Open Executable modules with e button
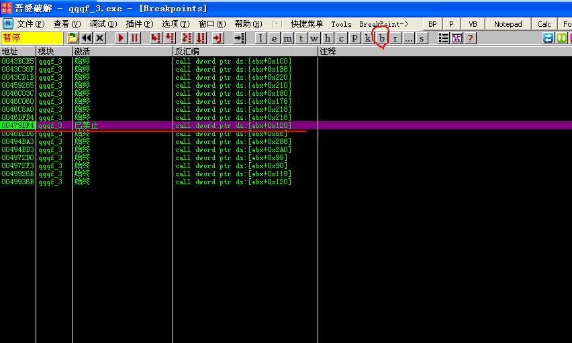This screenshot has width=572, height=343. click(x=274, y=38)
